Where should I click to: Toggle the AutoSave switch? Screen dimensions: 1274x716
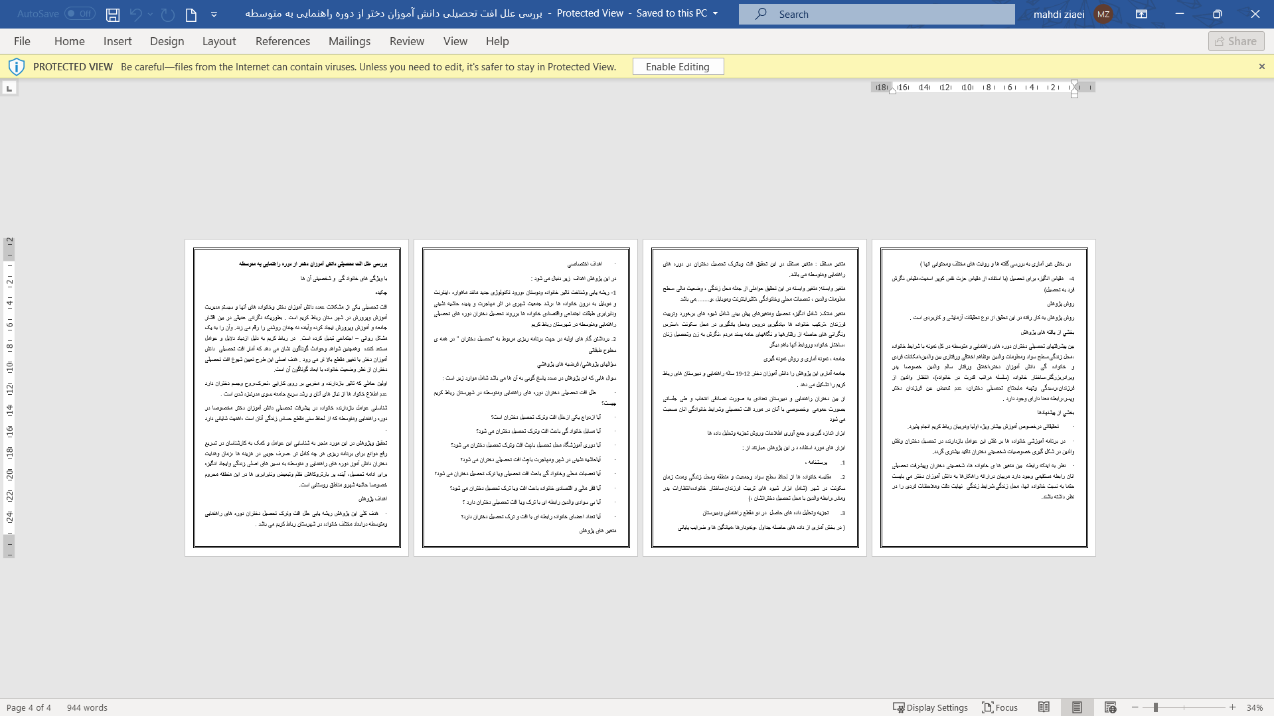click(80, 14)
